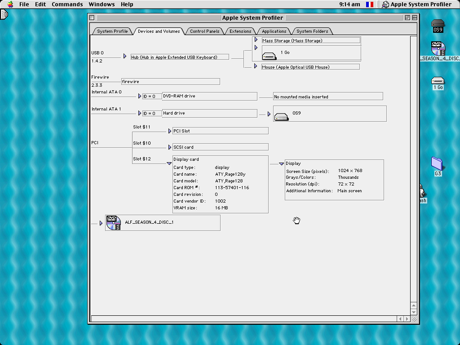Click the window collapse box
The width and height of the screenshot is (460, 345).
click(415, 18)
